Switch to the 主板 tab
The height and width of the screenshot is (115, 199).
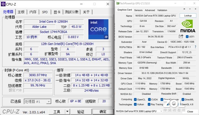coord(21,12)
